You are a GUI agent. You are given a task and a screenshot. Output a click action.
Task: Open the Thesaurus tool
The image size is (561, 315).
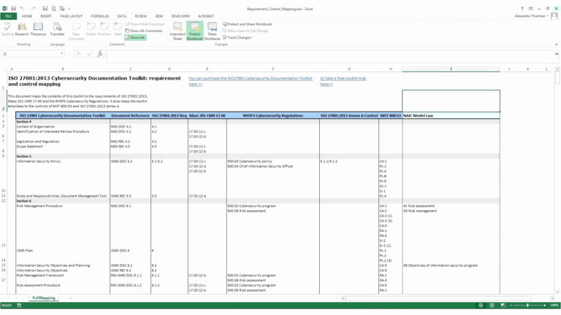click(x=39, y=28)
